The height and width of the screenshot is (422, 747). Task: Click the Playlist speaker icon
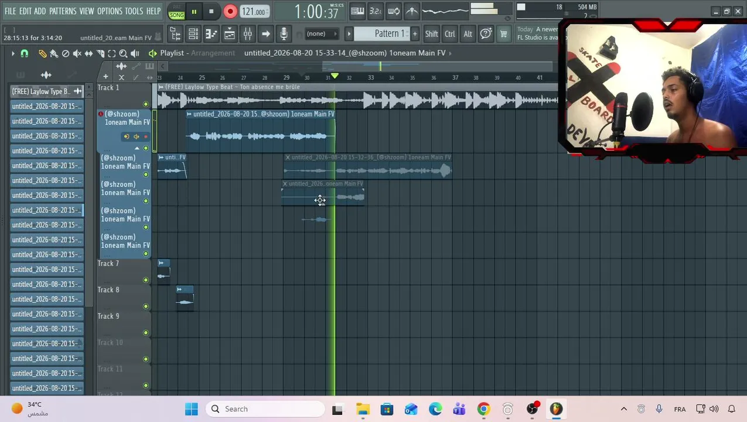(x=152, y=53)
